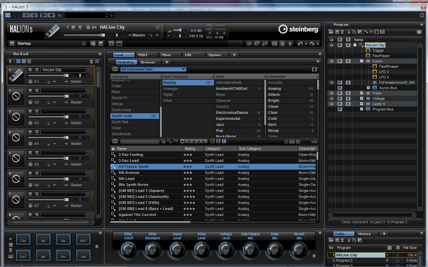Mute the Program-Bus row
The width and height of the screenshot is (428, 267).
click(x=340, y=109)
